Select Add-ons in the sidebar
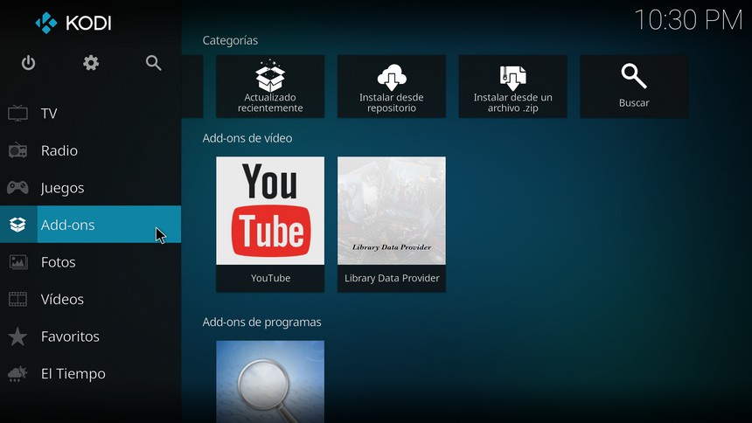 click(91, 225)
